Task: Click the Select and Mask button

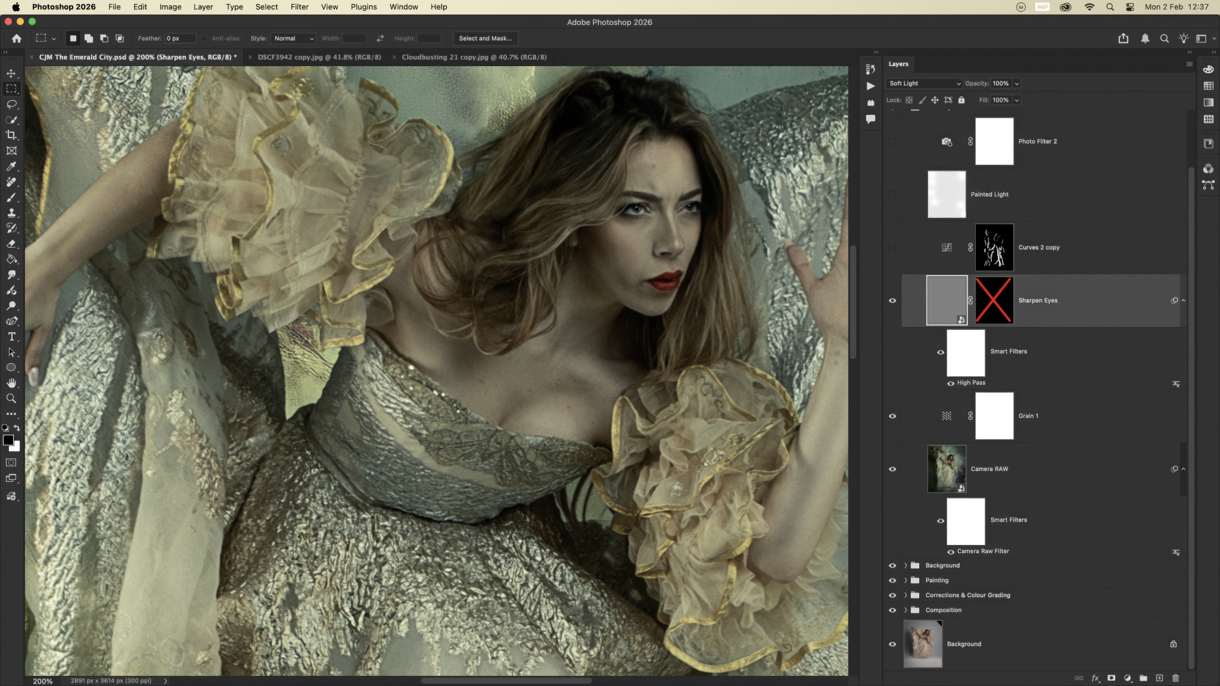Action: [x=485, y=38]
